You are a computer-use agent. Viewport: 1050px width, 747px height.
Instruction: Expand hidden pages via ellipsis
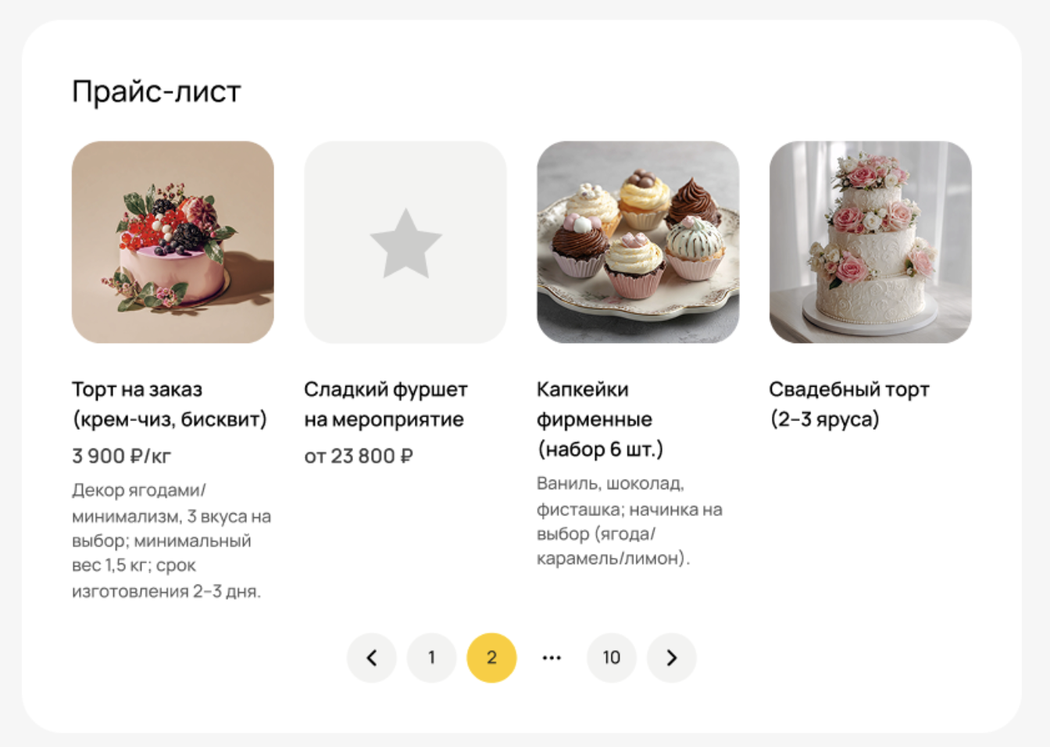tap(552, 658)
